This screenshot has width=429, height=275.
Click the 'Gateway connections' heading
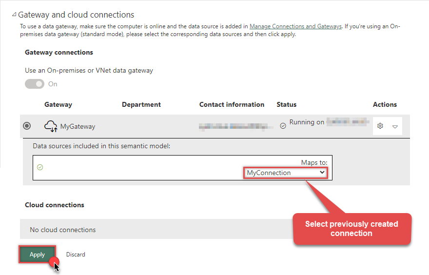coord(59,52)
